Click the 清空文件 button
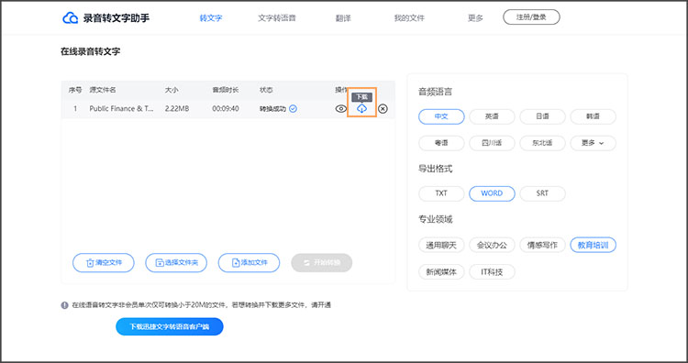688x363 pixels. (103, 262)
